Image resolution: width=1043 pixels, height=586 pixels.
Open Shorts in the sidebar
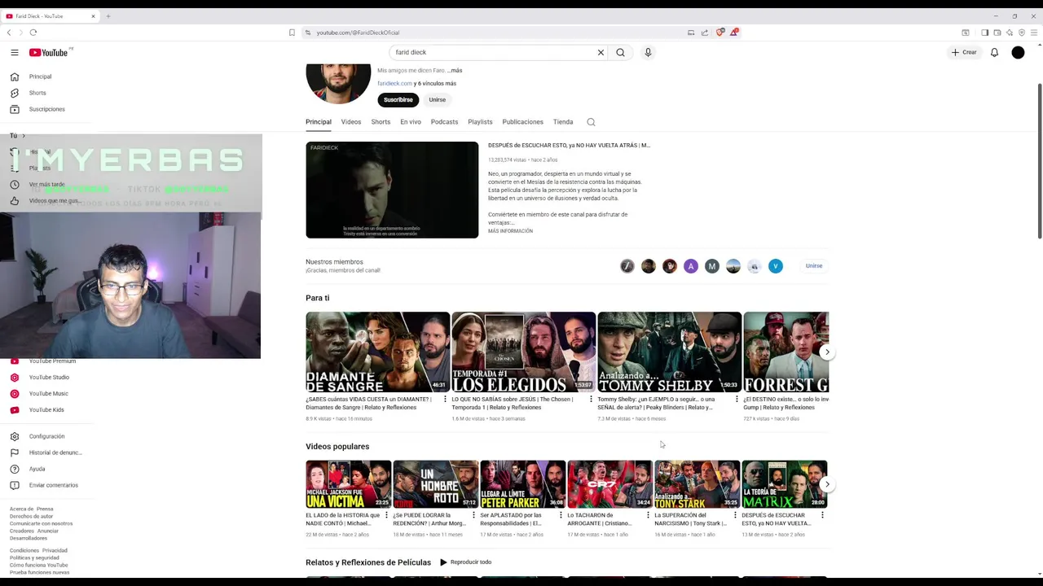tap(37, 93)
